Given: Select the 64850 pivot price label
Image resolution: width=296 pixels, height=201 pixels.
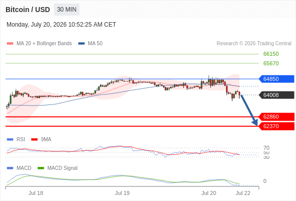Looking at the screenshot, I should [x=276, y=79].
